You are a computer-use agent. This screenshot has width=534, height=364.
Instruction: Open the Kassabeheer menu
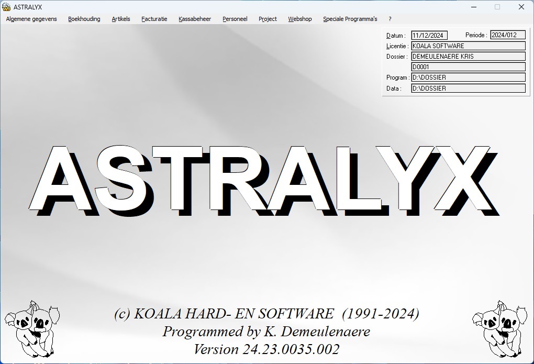[x=195, y=19]
